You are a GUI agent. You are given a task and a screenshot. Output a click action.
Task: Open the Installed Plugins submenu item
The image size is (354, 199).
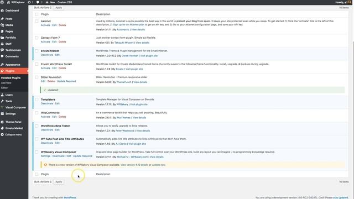coord(11,78)
